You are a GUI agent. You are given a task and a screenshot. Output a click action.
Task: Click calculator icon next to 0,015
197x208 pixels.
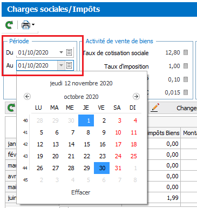point(186,92)
